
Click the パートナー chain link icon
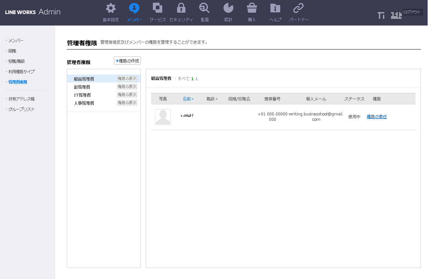pyautogui.click(x=299, y=8)
